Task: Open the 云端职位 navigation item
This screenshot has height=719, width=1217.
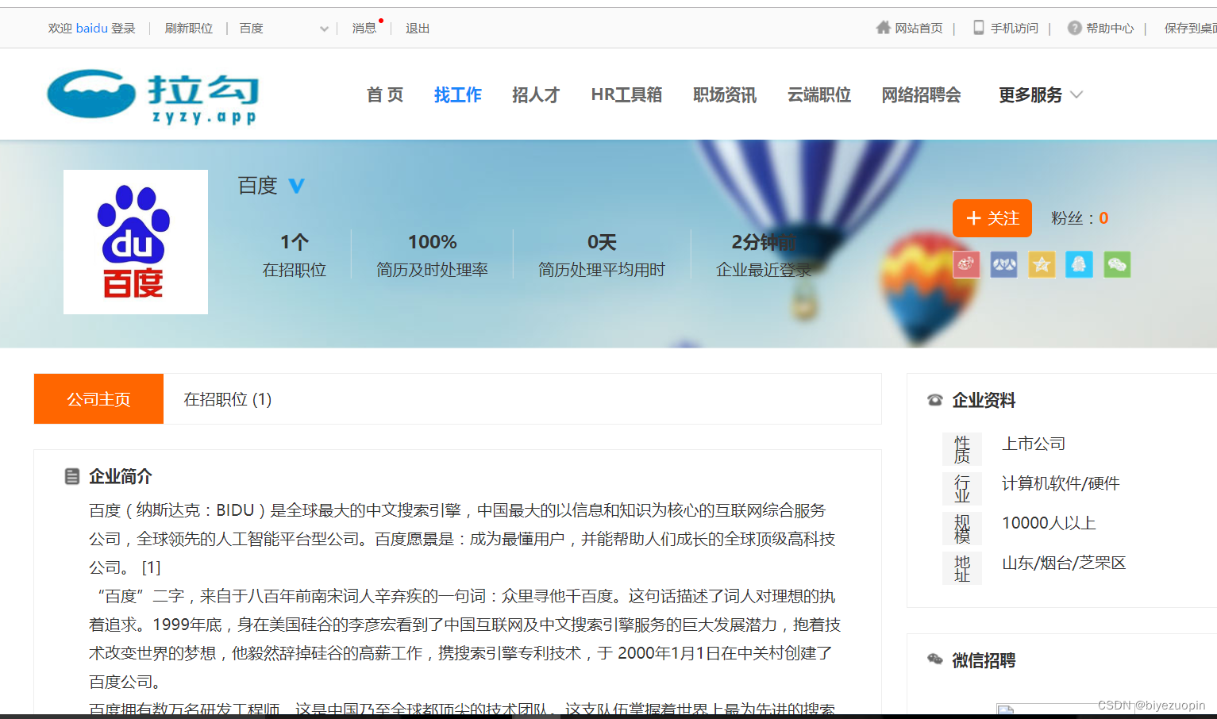Action: tap(819, 95)
